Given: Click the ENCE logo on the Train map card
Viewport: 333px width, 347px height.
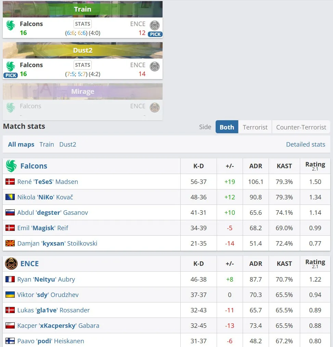Looking at the screenshot, I should tap(155, 25).
